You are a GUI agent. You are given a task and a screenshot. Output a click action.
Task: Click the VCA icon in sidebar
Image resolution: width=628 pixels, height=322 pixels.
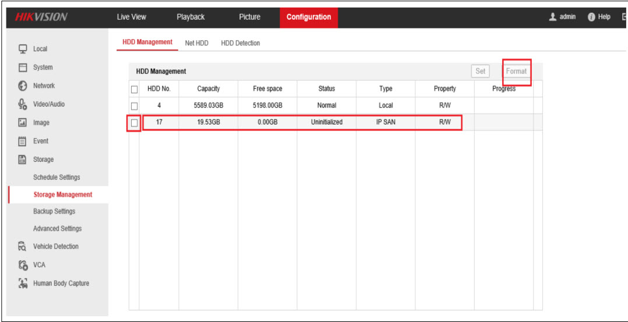(23, 265)
